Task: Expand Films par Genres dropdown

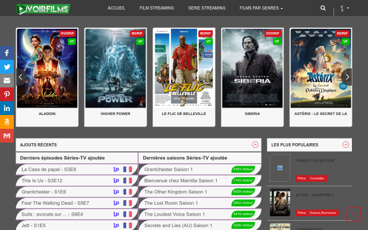Action: coord(261,8)
